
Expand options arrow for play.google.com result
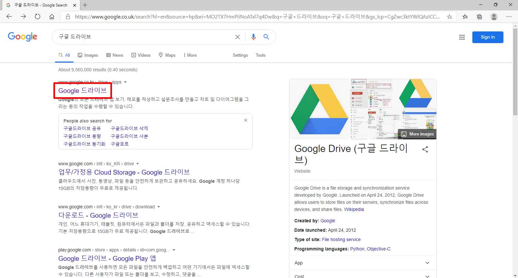pos(174,250)
